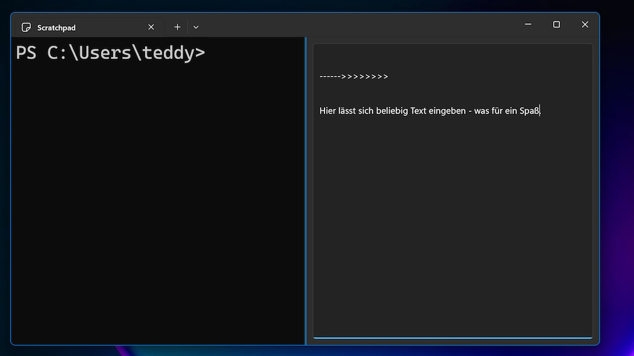Maximize the terminal window
The image size is (634, 356).
(556, 24)
